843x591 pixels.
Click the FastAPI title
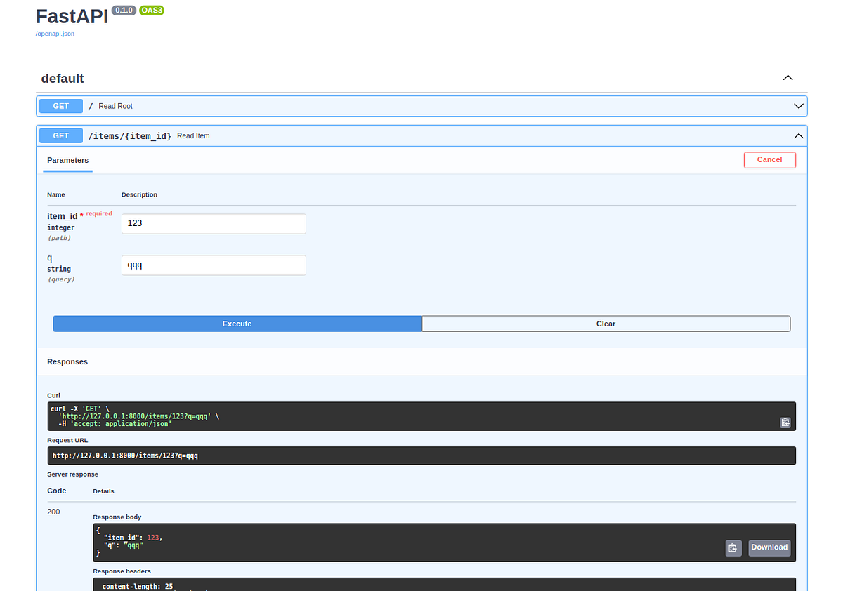[72, 15]
